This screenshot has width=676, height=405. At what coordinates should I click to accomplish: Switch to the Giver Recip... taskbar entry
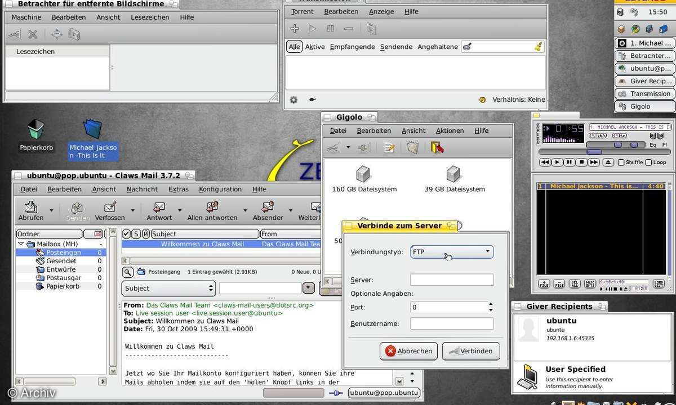coord(645,81)
